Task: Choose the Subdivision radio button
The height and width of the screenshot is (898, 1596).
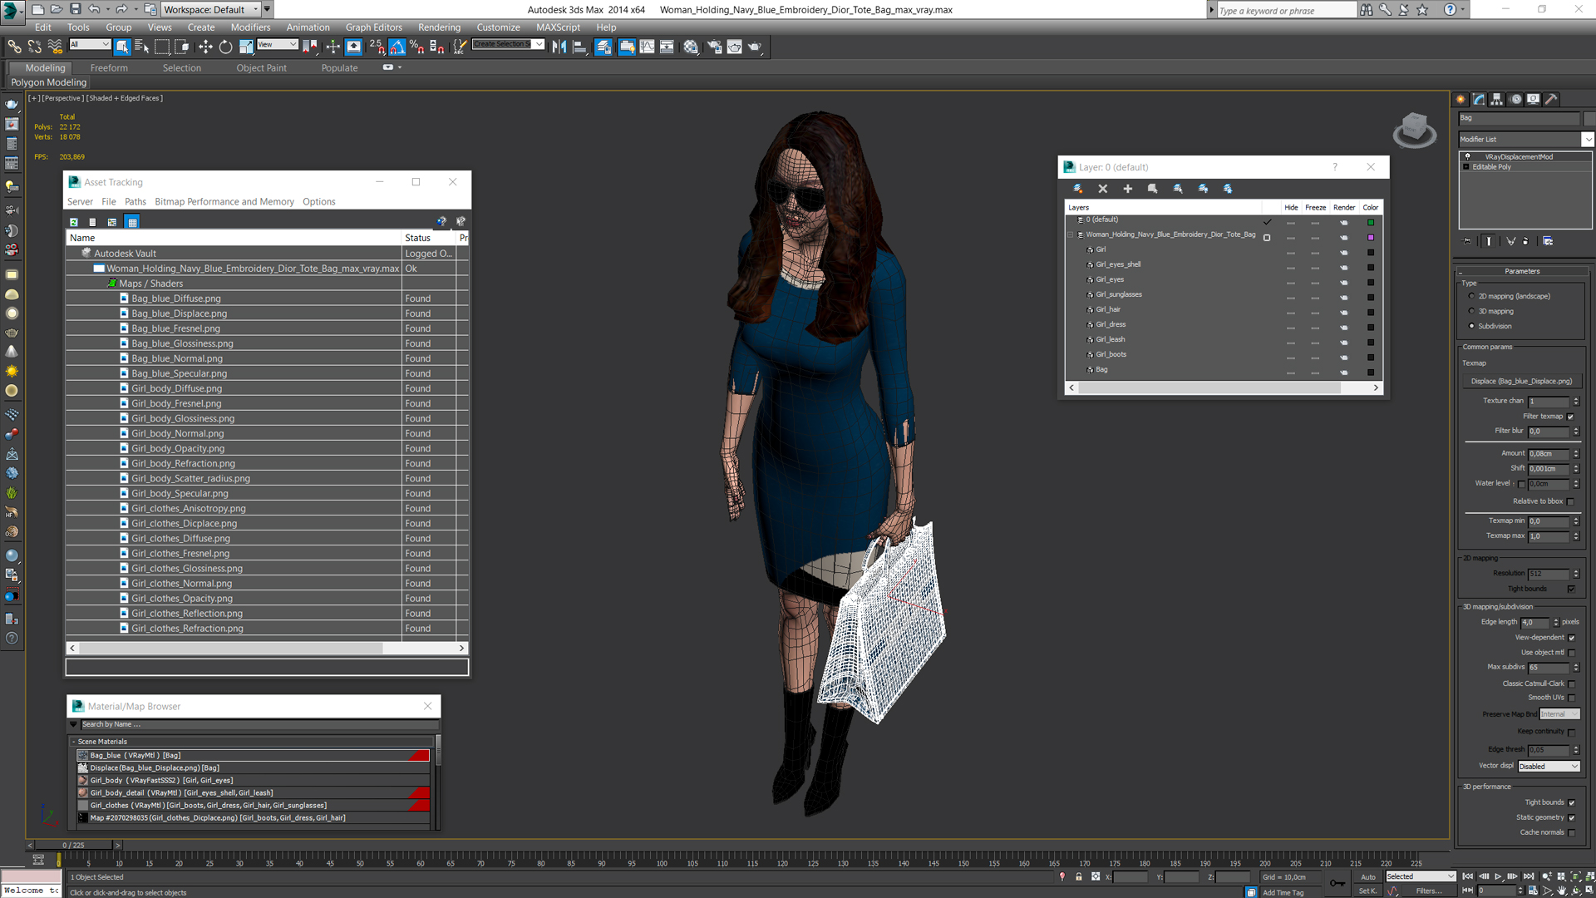Action: point(1471,326)
